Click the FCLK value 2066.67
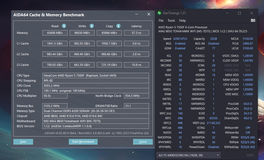Screen dimensions: 264x160 pos(248,43)
